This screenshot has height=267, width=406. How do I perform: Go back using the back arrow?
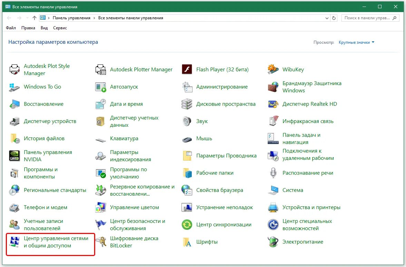click(x=9, y=18)
